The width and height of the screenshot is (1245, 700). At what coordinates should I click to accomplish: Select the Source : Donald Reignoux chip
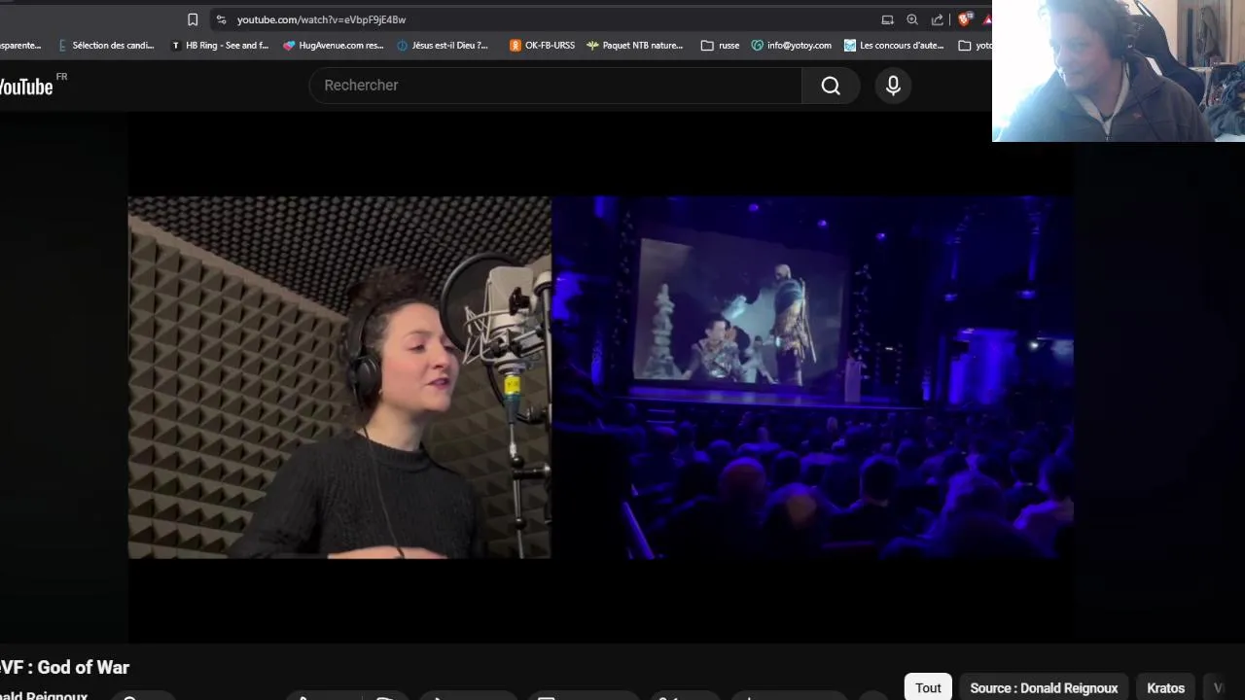click(1044, 687)
